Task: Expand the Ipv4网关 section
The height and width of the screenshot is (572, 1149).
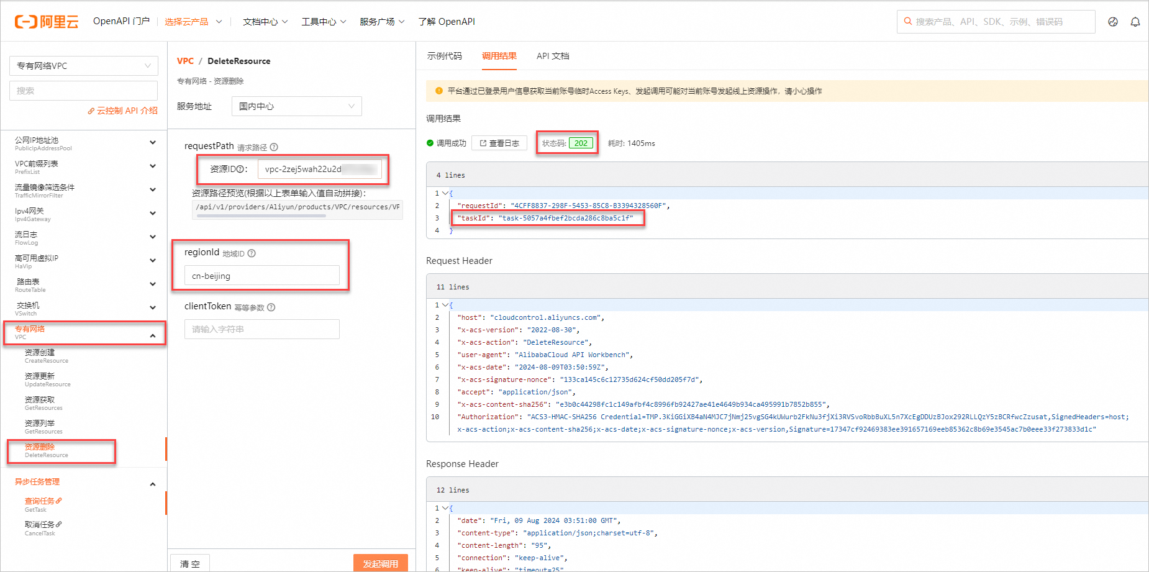Action: coord(153,214)
